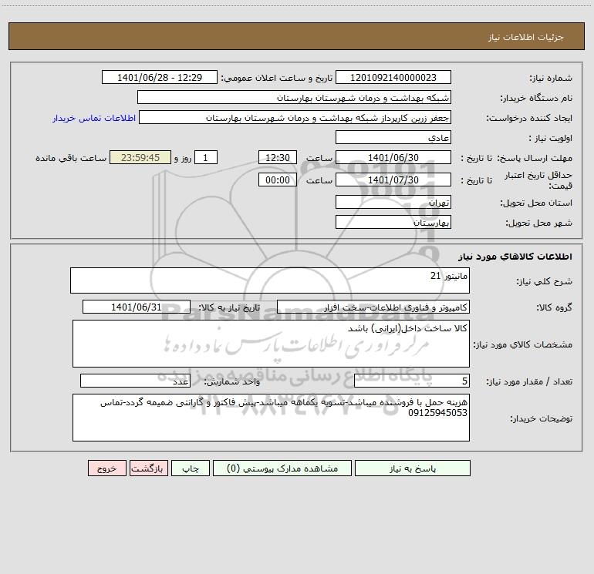This screenshot has height=574, width=594.
Task: Click the حداقل تاریخ اعتبار قیمت label
Action: (538, 180)
